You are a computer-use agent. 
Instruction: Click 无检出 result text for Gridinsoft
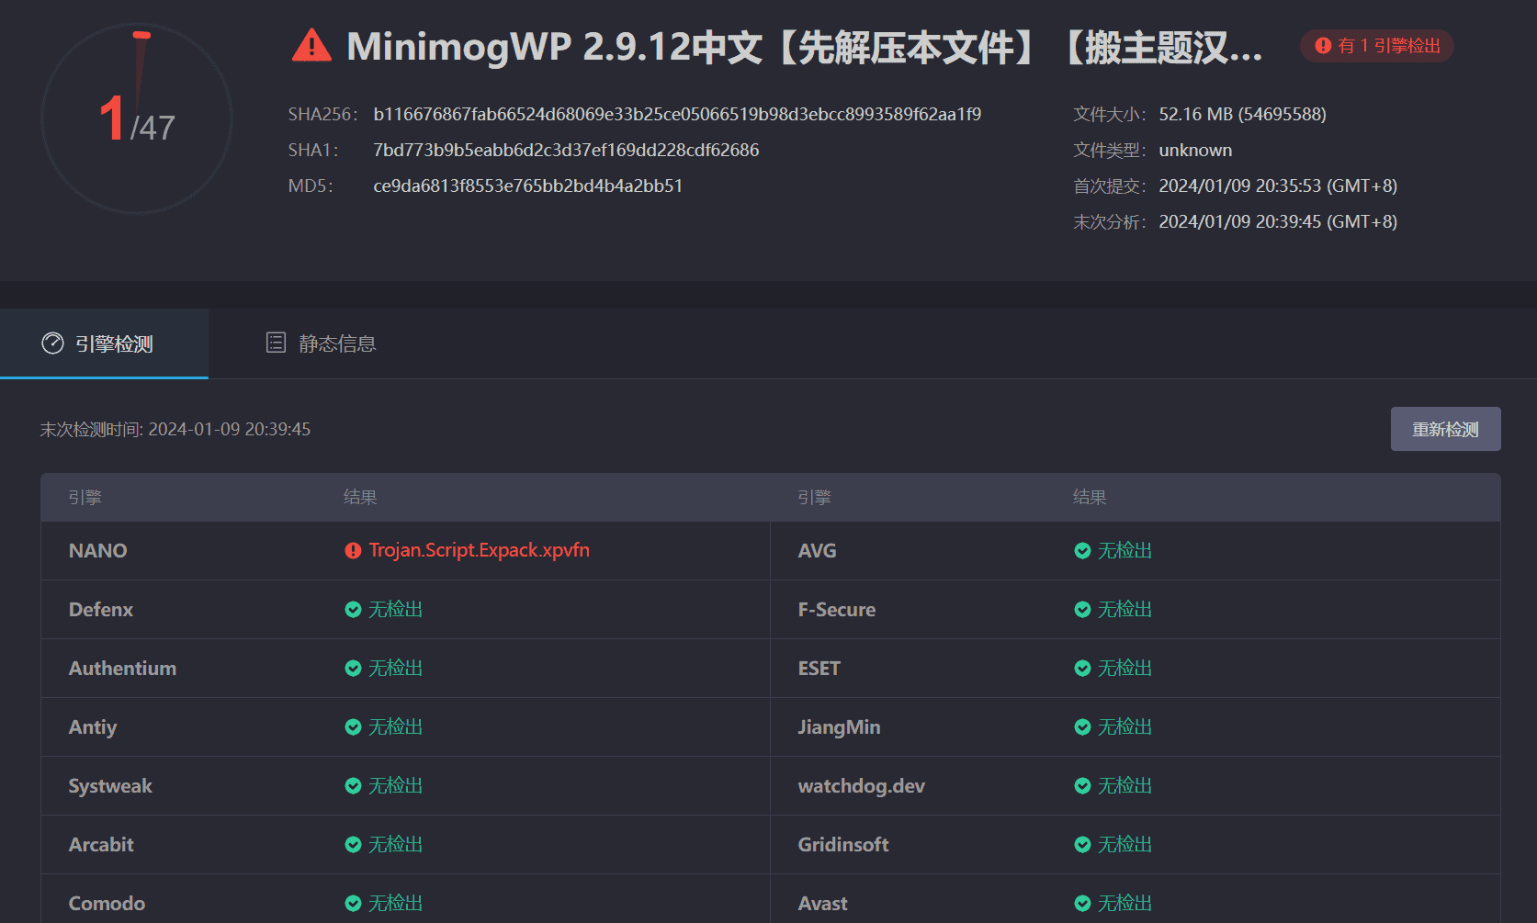click(x=1125, y=844)
